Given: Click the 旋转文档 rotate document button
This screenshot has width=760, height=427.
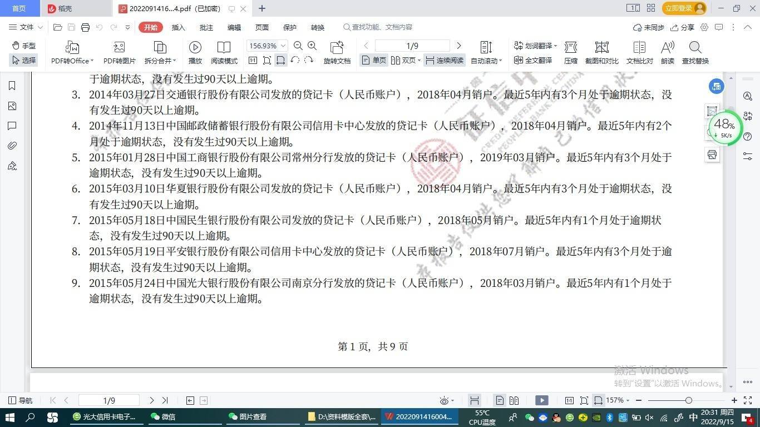Looking at the screenshot, I should (x=337, y=53).
